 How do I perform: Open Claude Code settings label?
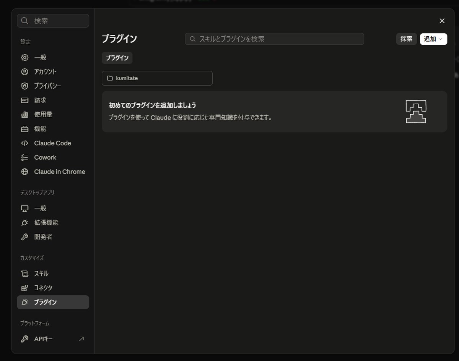(53, 143)
